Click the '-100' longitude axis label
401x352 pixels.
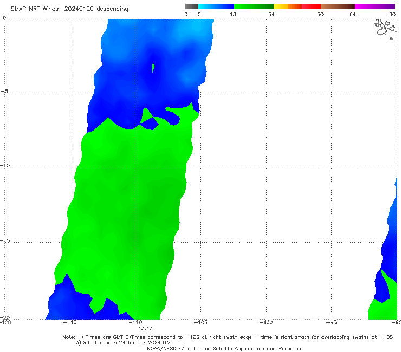click(266, 322)
